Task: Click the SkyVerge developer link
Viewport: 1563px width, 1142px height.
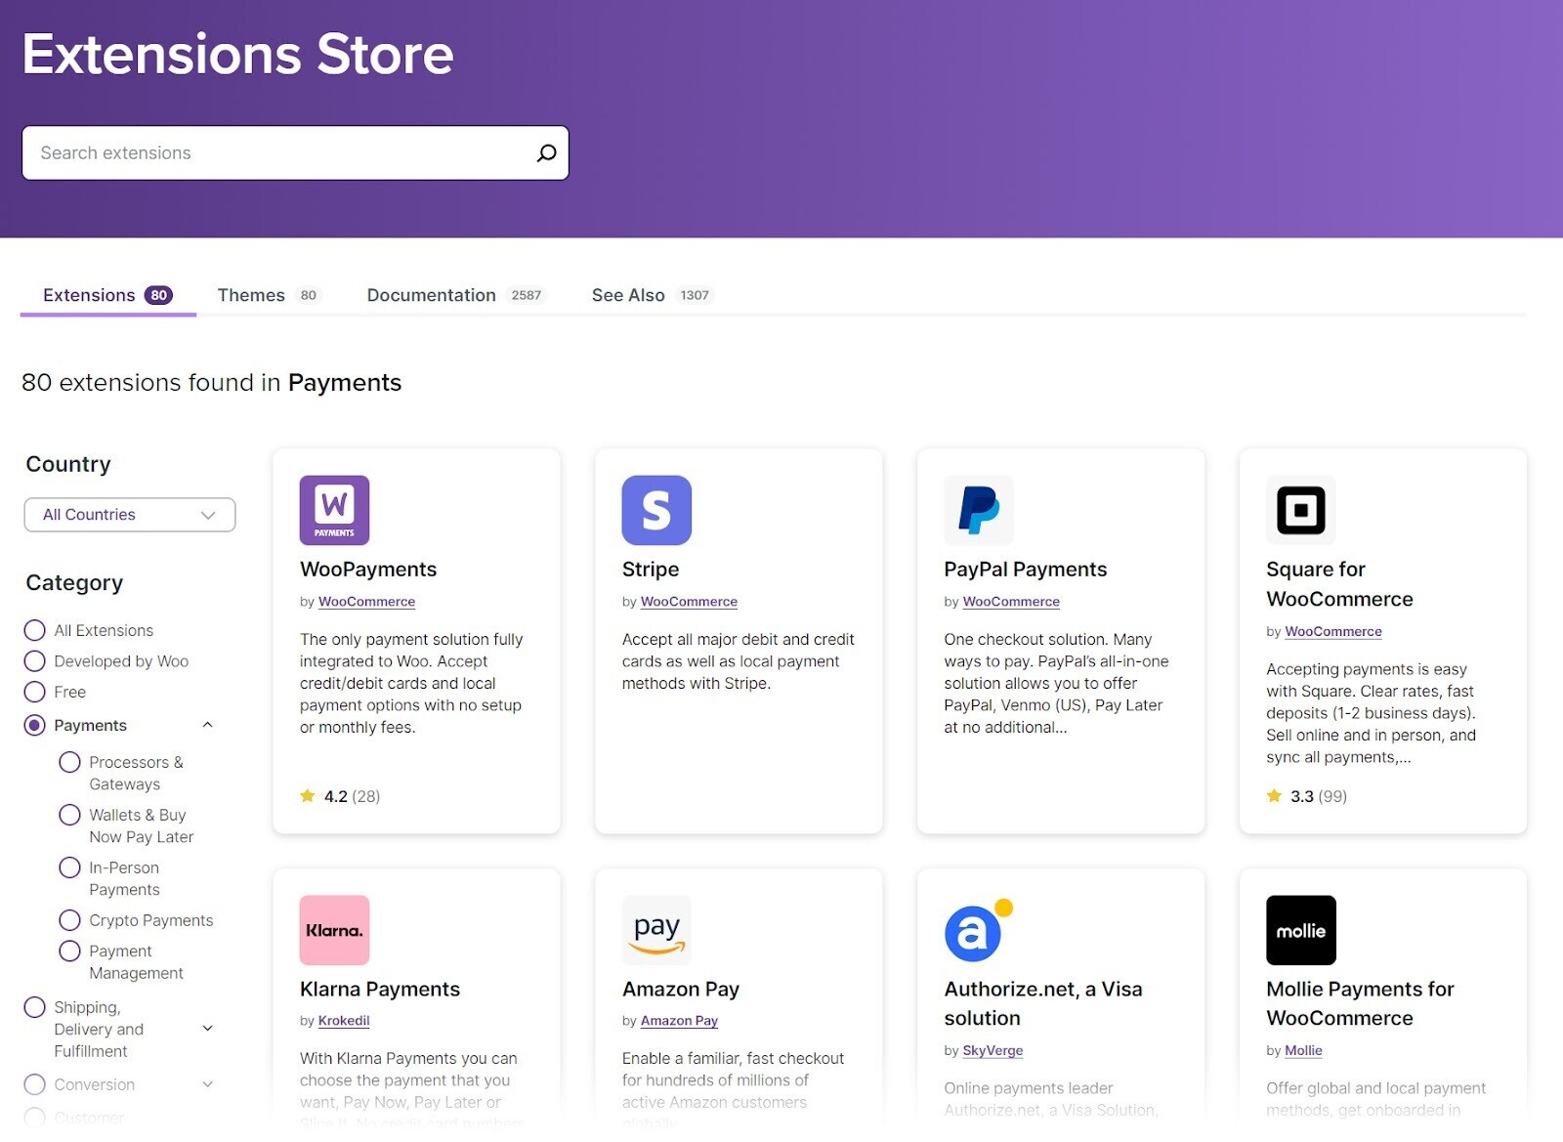Action: [992, 1050]
